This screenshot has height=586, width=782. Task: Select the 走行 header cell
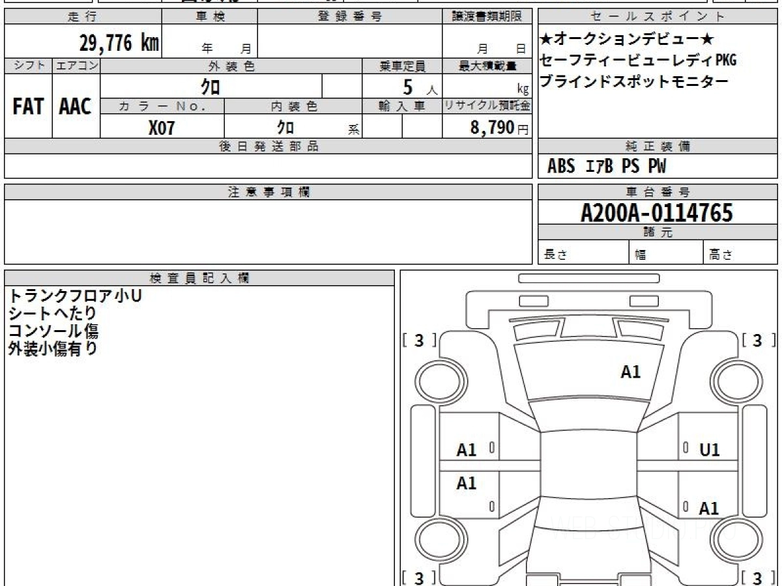83,17
